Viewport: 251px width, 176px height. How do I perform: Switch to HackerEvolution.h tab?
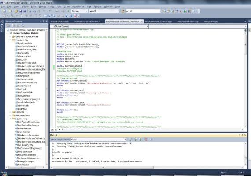[59, 22]
